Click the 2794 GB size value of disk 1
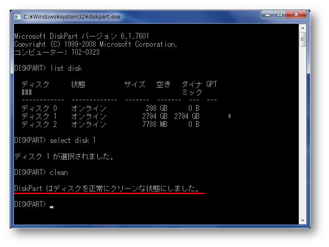The height and width of the screenshot is (247, 329). [155, 116]
